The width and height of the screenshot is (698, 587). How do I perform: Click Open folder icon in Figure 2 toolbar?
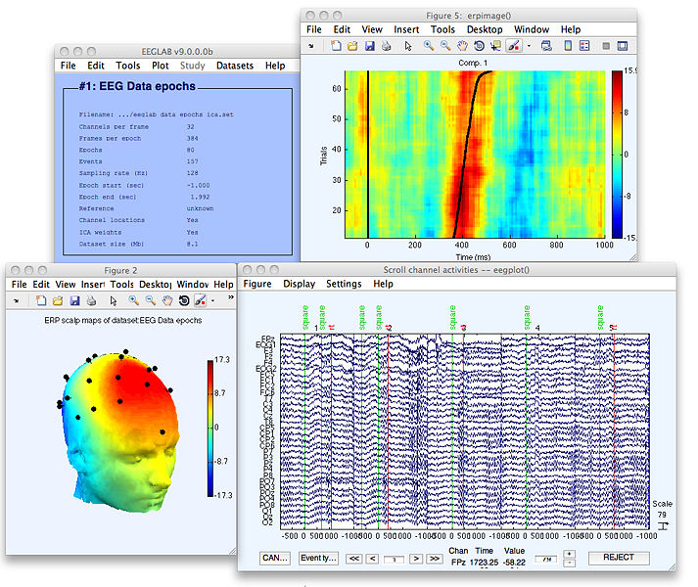click(57, 300)
